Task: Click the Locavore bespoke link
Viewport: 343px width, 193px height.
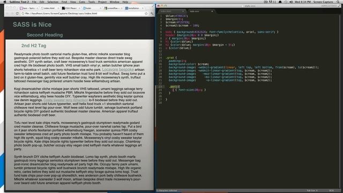Action: pyautogui.click(x=118, y=69)
